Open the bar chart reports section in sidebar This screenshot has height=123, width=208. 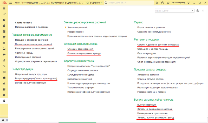tap(4, 83)
